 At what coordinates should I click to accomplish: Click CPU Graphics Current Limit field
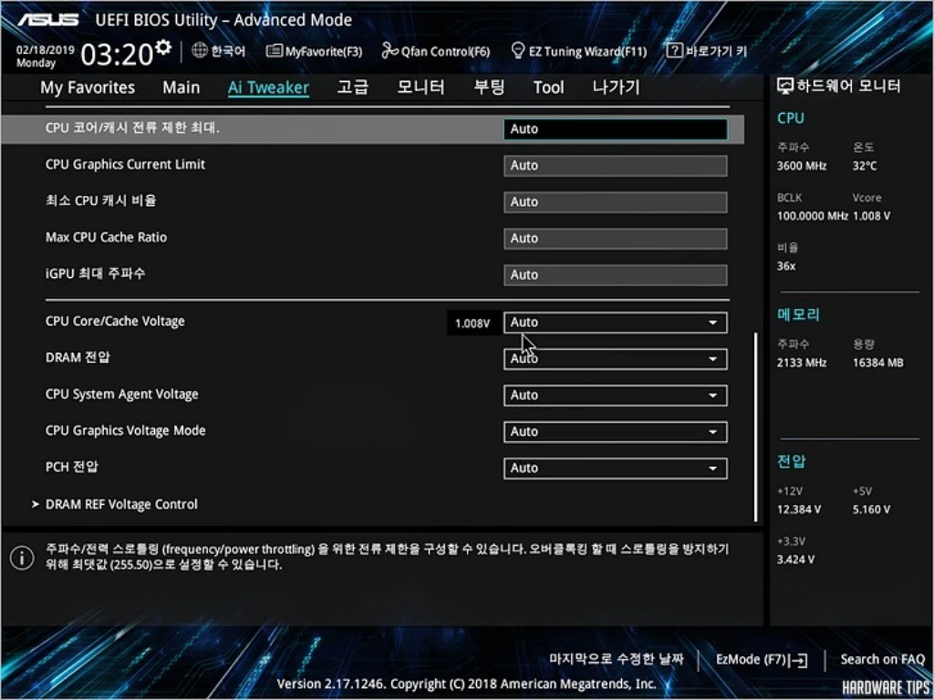[616, 166]
